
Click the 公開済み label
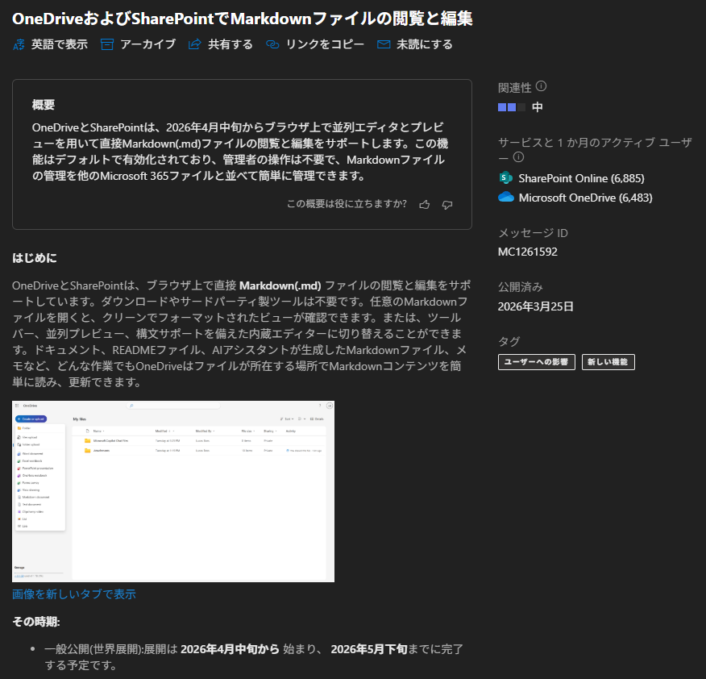tap(521, 287)
